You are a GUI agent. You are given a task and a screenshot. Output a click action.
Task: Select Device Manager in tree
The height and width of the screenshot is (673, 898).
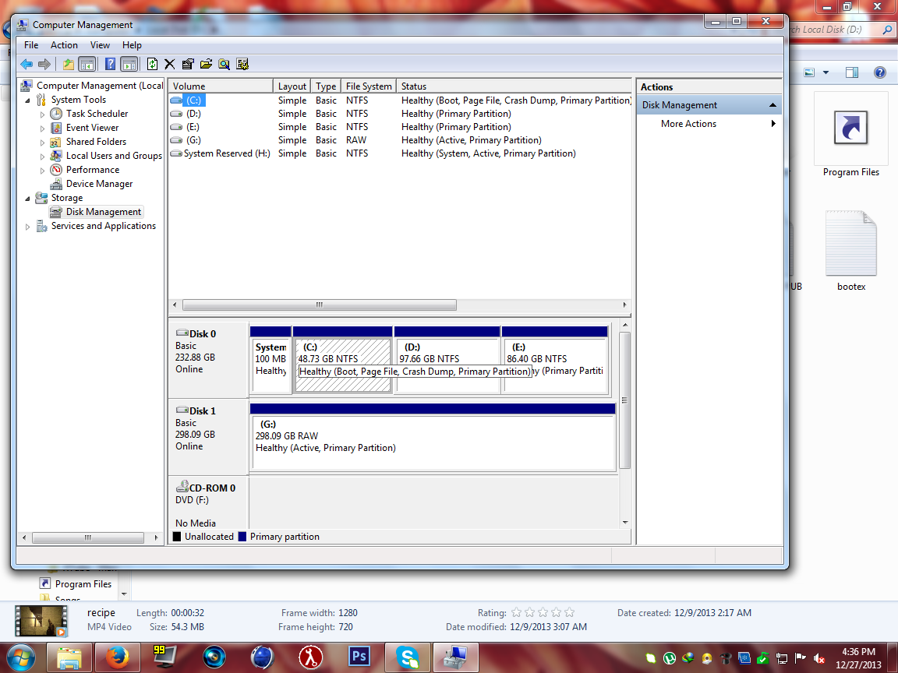click(x=99, y=184)
